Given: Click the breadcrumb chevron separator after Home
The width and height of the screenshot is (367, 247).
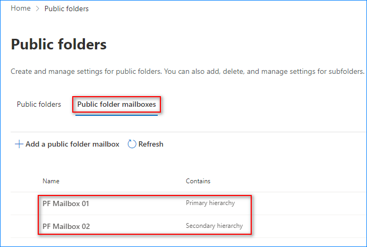Looking at the screenshot, I should click(x=38, y=8).
